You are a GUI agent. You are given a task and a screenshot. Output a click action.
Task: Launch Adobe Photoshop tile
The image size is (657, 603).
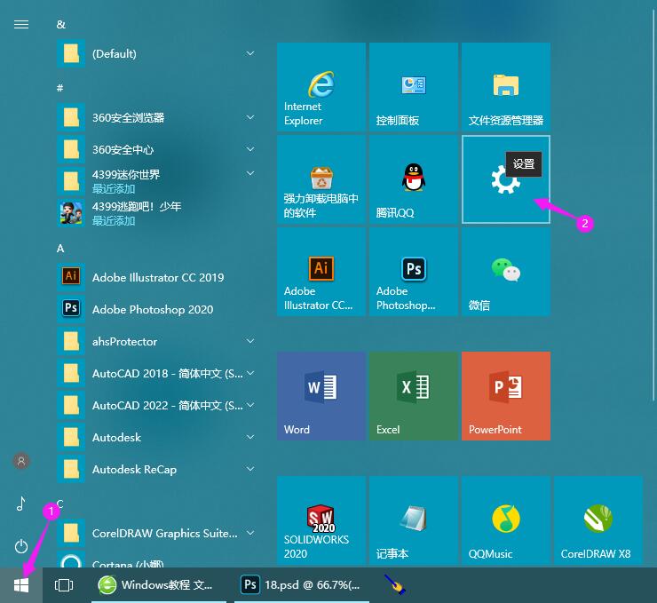(414, 272)
